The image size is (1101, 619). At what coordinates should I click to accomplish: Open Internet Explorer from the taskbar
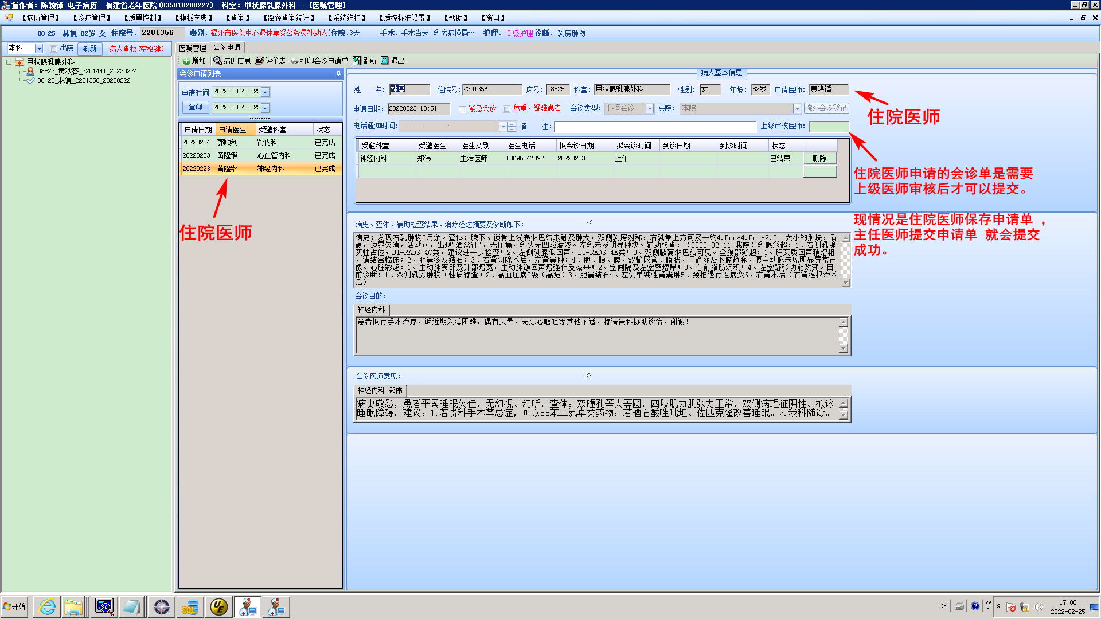click(47, 606)
